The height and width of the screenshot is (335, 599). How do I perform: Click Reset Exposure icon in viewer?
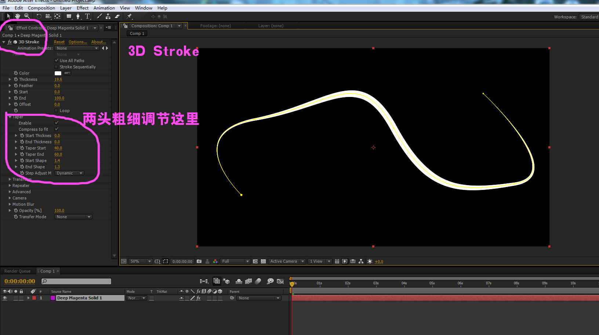[370, 262]
